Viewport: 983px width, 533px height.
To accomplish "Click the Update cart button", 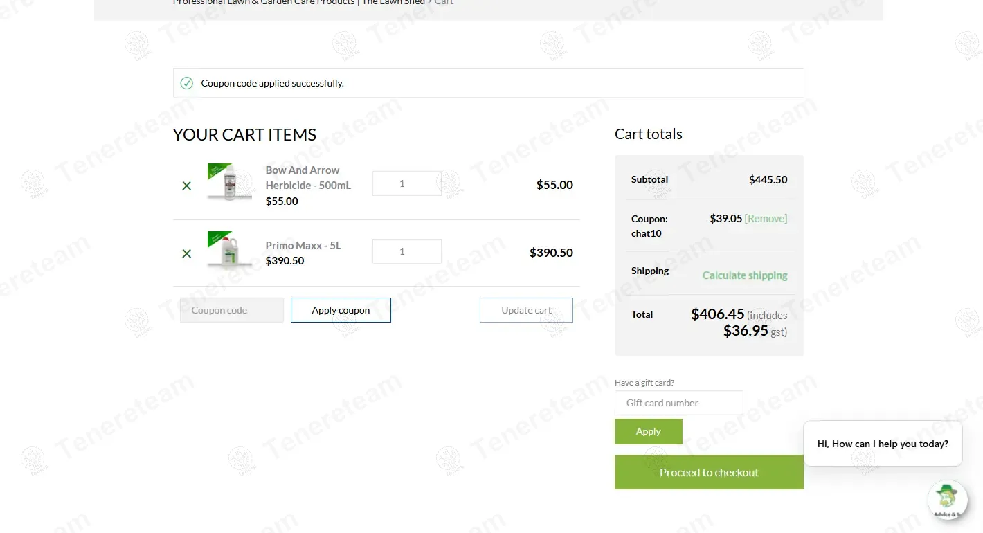I will [x=526, y=310].
